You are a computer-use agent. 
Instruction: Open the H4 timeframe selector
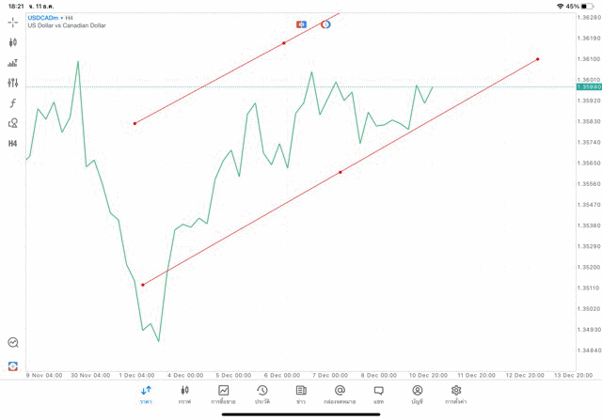pyautogui.click(x=13, y=144)
